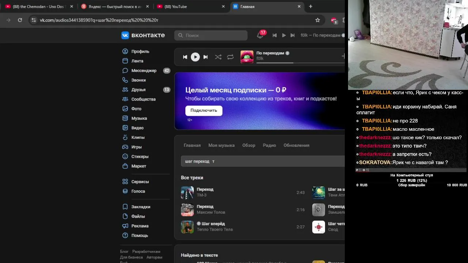Click the Подключить subscription button
468x263 pixels.
point(204,110)
